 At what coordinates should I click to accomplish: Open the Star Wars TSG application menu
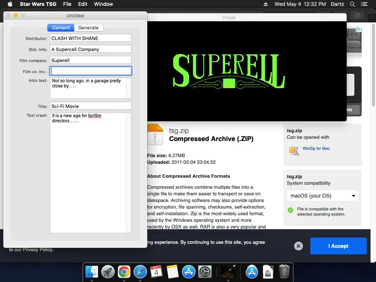(38, 4)
